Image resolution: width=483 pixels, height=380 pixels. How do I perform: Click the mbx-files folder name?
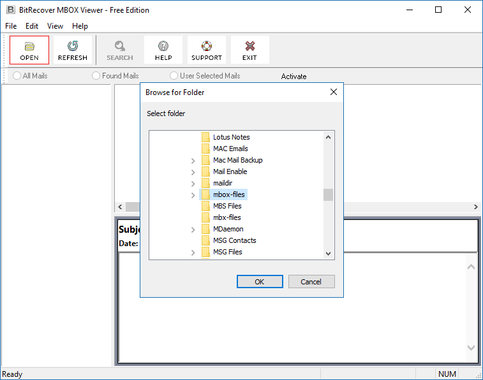coord(227,217)
